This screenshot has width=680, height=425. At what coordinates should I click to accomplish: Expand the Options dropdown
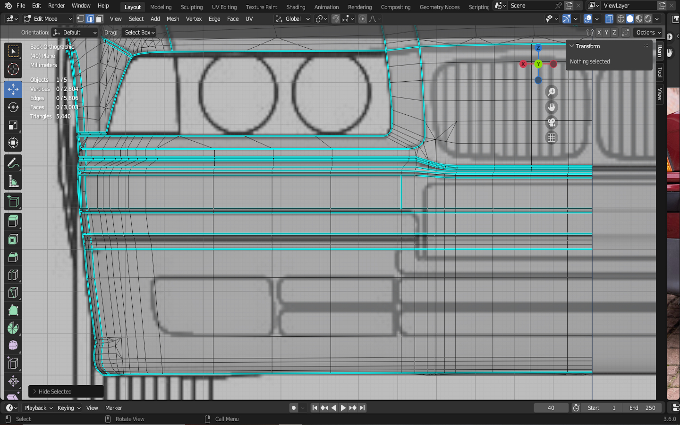pyautogui.click(x=648, y=33)
